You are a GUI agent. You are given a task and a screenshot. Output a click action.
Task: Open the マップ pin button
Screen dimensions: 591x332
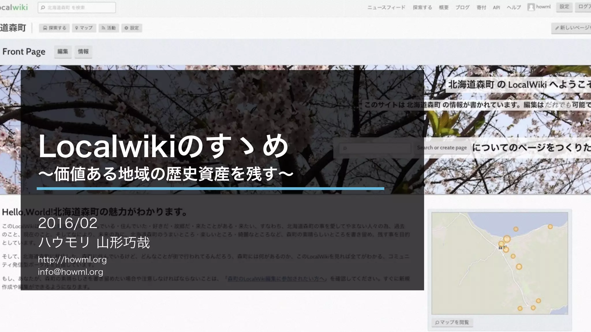click(x=84, y=28)
